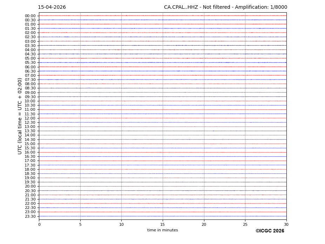Select the 03:00 time row label
Viewport: 325px width, 244px height.
30,41
